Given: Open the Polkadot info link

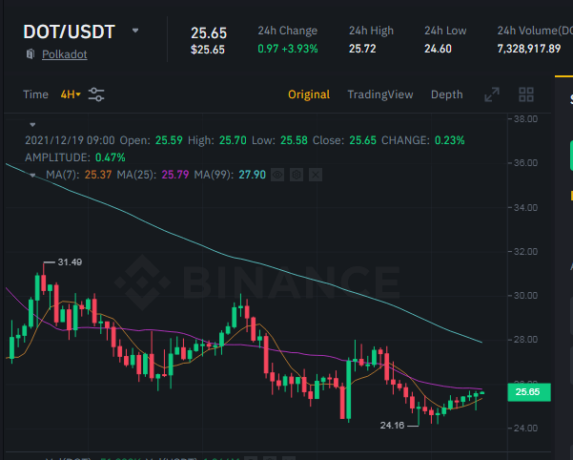Looking at the screenshot, I should coord(64,54).
